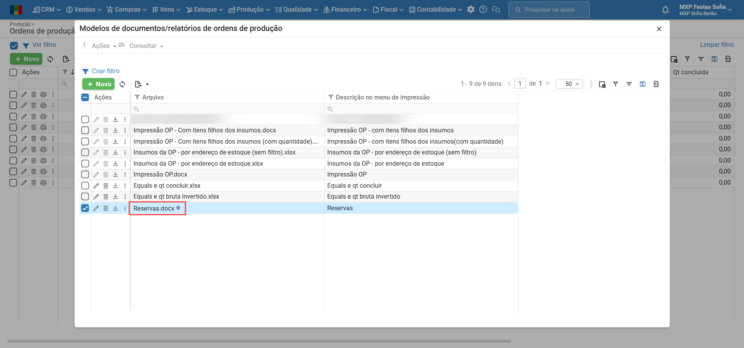Open the Financeiro menu
The image size is (744, 348).
click(345, 10)
